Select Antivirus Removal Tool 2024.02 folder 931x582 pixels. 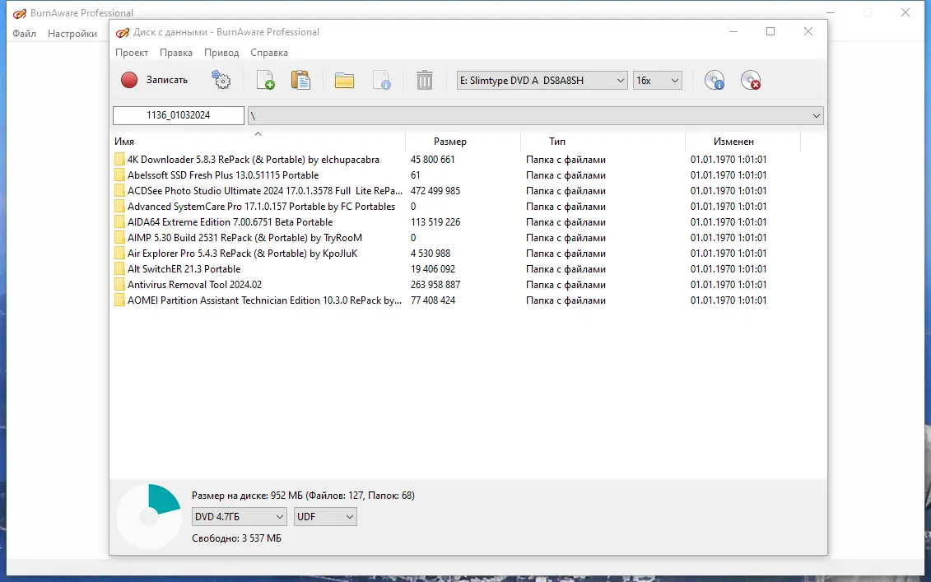coord(194,285)
